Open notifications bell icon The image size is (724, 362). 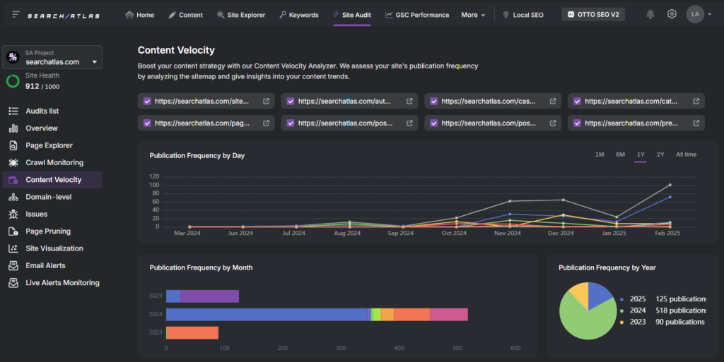(650, 14)
